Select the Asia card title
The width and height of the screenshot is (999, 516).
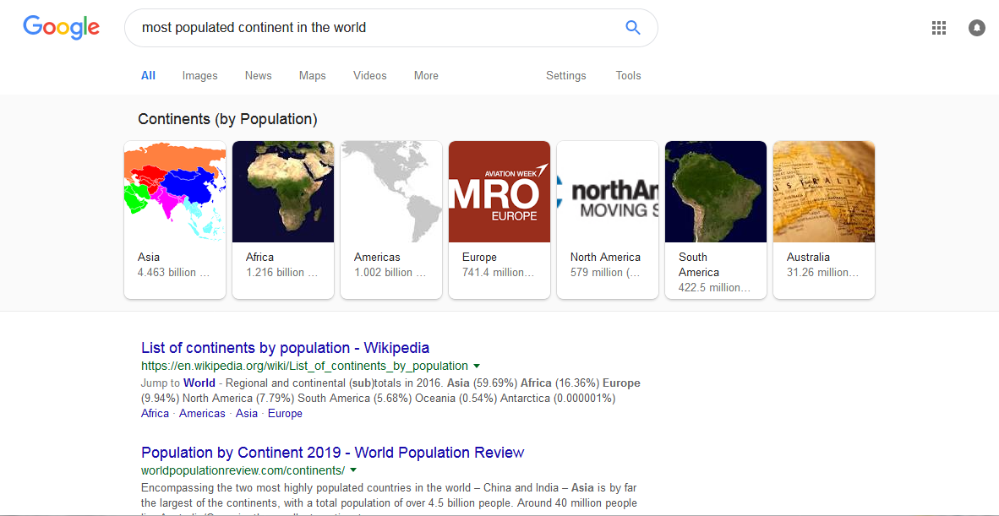click(149, 258)
